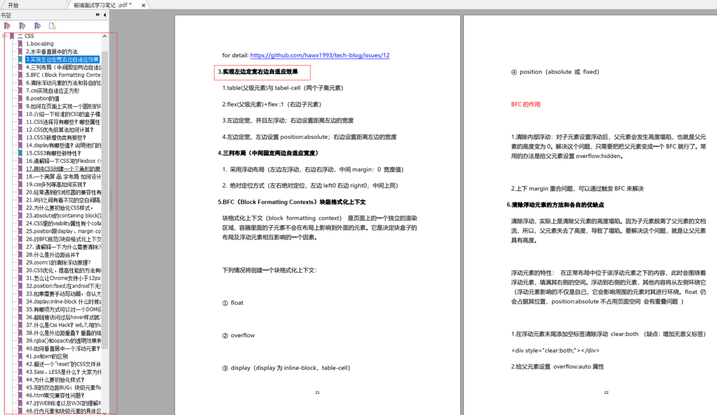Viewport: 717px width, 415px height.
Task: Click the add bookmark icon
Action: point(22,26)
